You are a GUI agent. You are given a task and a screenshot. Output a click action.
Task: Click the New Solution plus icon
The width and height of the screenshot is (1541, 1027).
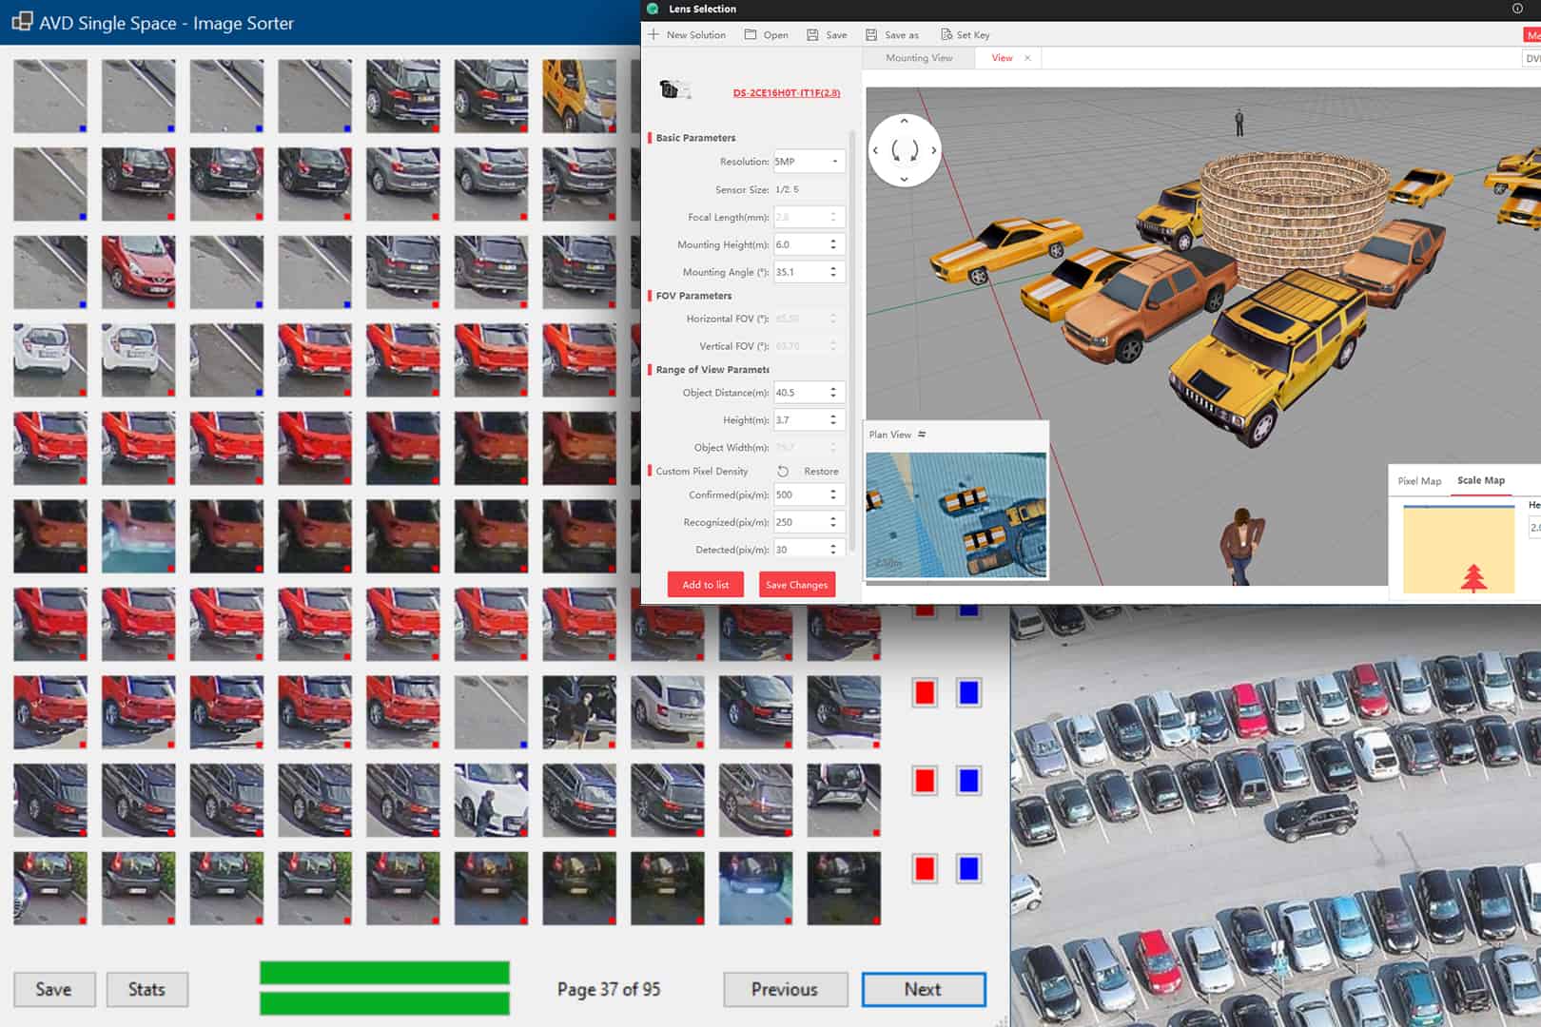click(x=653, y=35)
